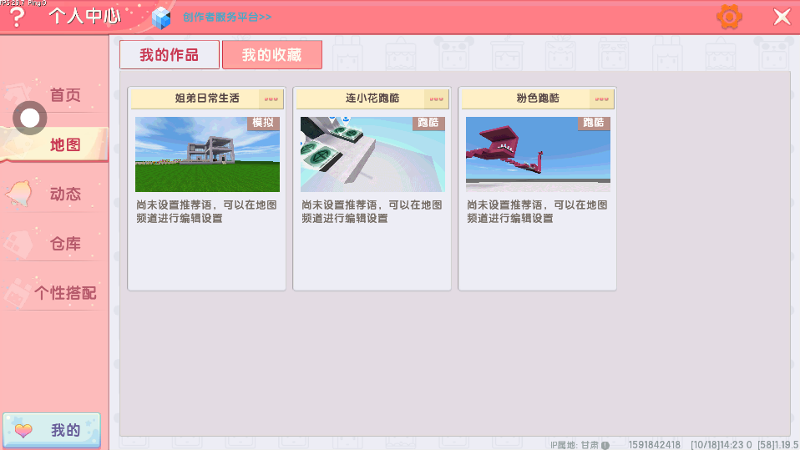Open the help question mark icon

[x=16, y=17]
